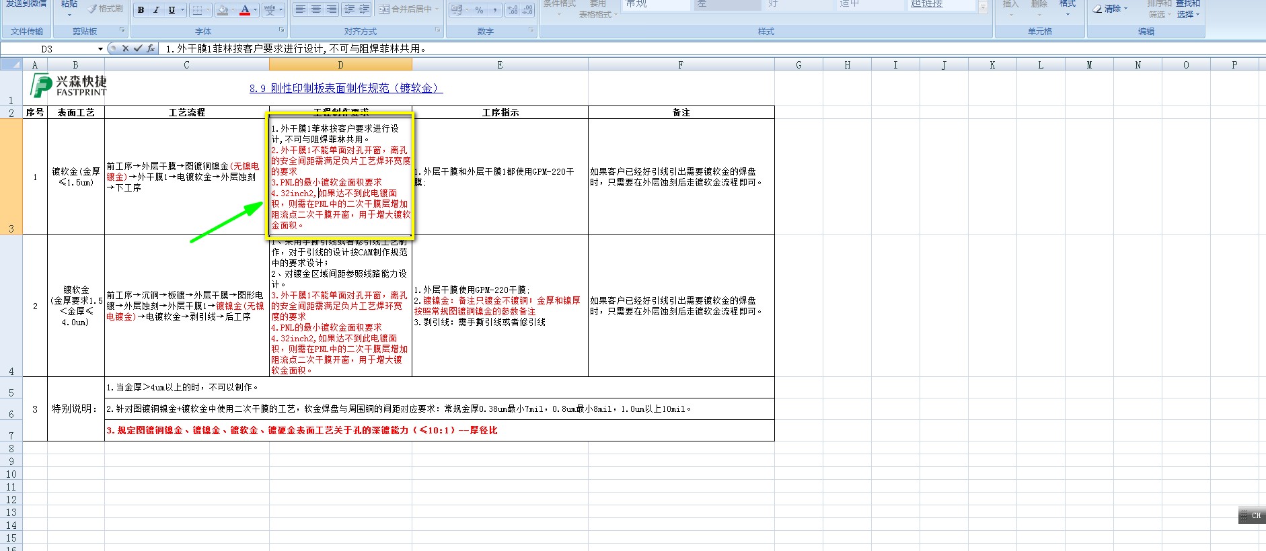Click the 表面工艺 header cell

tap(76, 112)
